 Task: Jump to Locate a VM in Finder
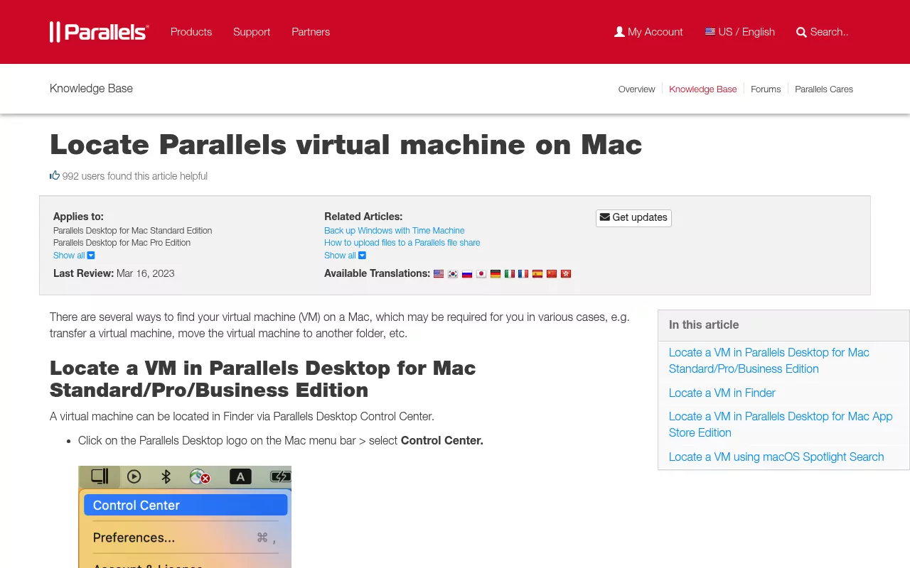click(x=722, y=393)
